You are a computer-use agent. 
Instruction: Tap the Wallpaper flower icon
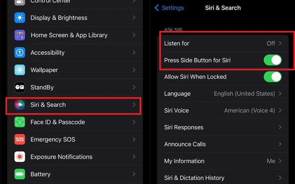pyautogui.click(x=20, y=70)
